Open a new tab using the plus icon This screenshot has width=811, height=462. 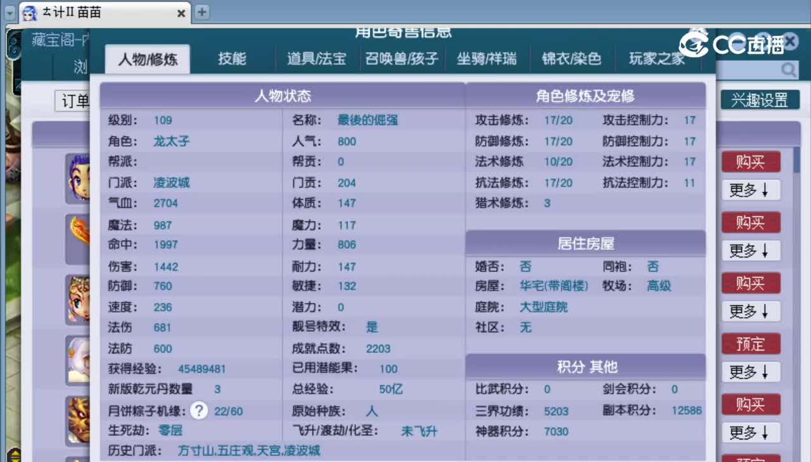pos(201,13)
